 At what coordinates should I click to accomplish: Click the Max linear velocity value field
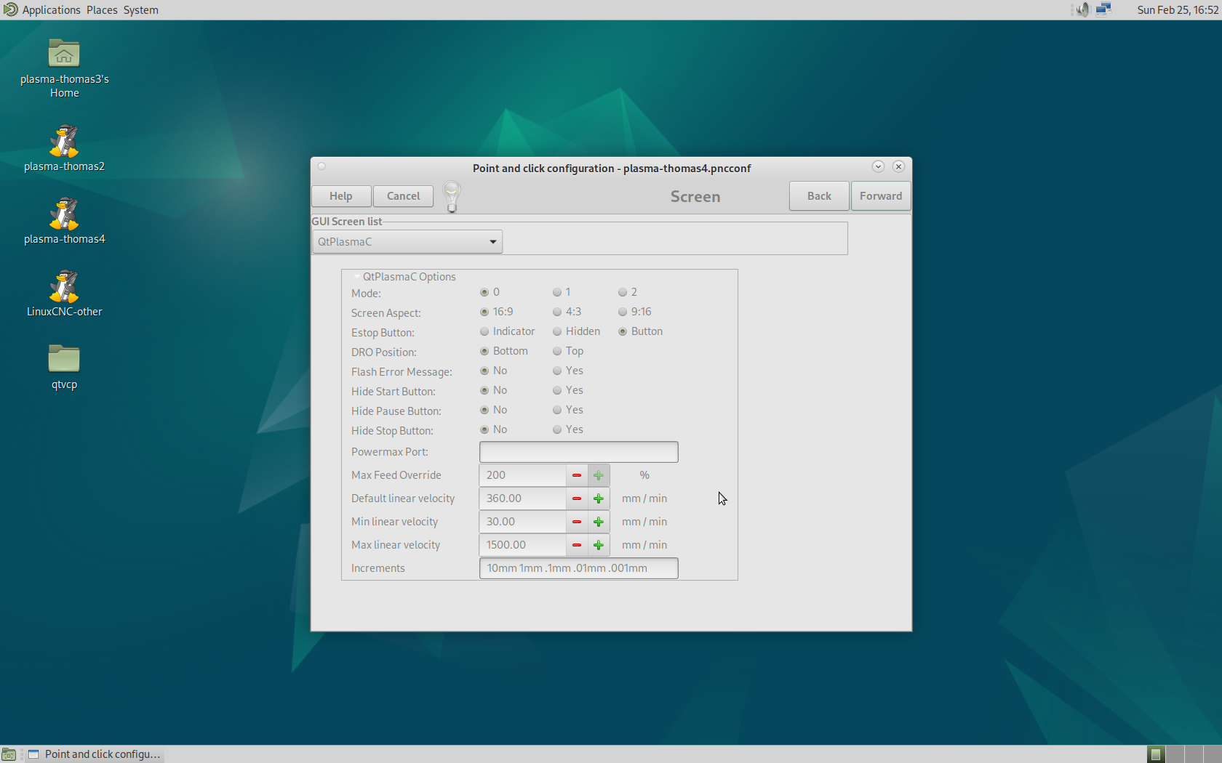coord(523,545)
